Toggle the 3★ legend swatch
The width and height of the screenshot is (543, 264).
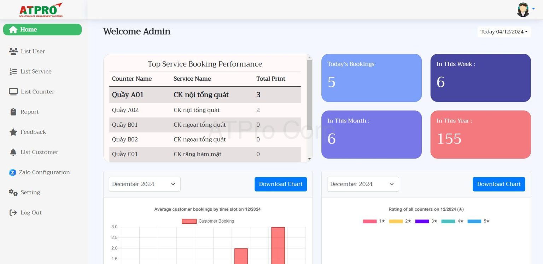click(x=422, y=222)
